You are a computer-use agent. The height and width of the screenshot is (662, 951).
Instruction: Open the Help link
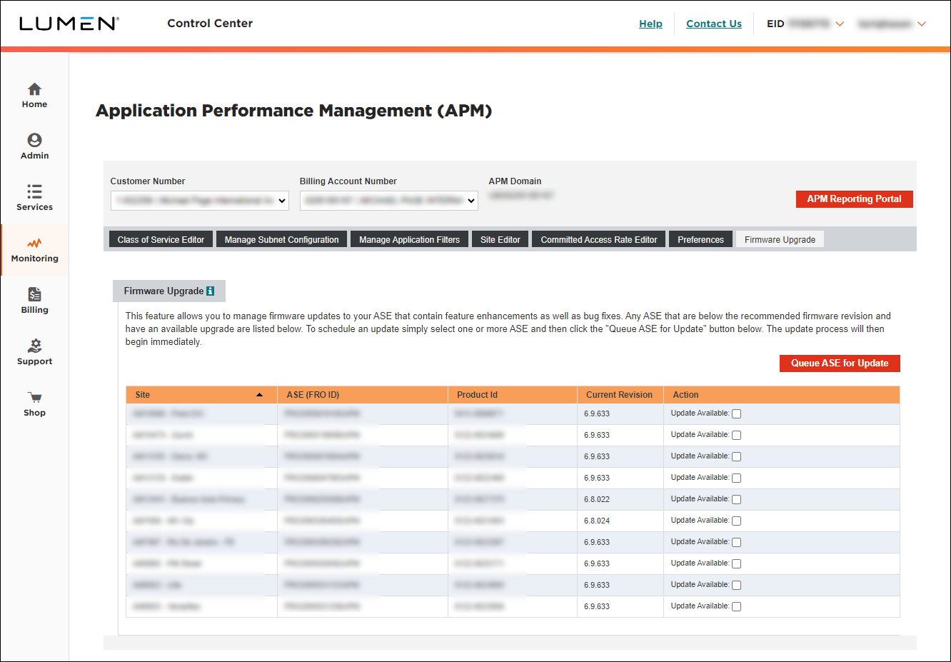(x=650, y=24)
